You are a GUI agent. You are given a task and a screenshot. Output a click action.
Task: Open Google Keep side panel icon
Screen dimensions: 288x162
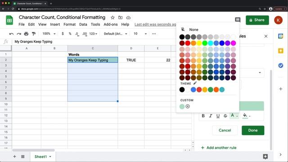click(x=281, y=51)
